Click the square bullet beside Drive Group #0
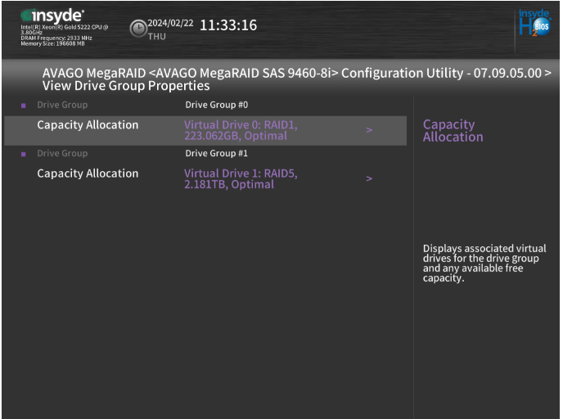Image resolution: width=563 pixels, height=419 pixels. [23, 106]
